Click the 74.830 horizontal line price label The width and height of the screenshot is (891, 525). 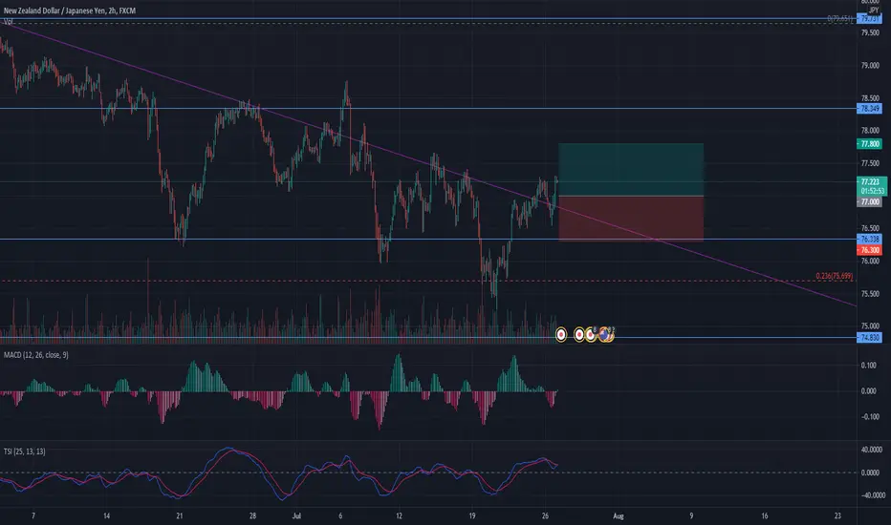[869, 338]
